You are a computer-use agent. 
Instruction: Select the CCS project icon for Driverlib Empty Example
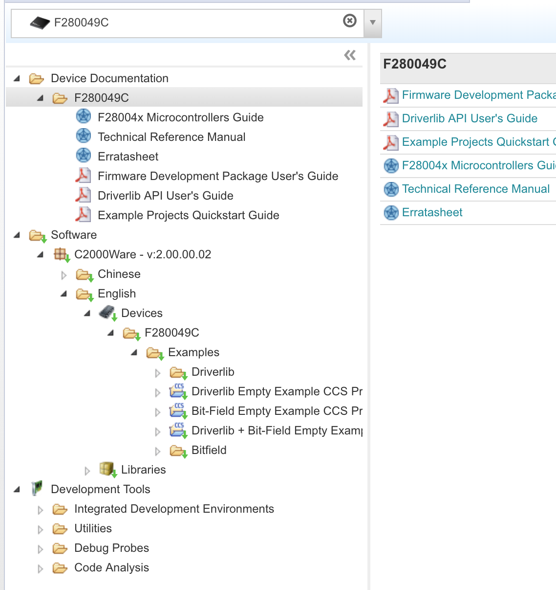178,391
